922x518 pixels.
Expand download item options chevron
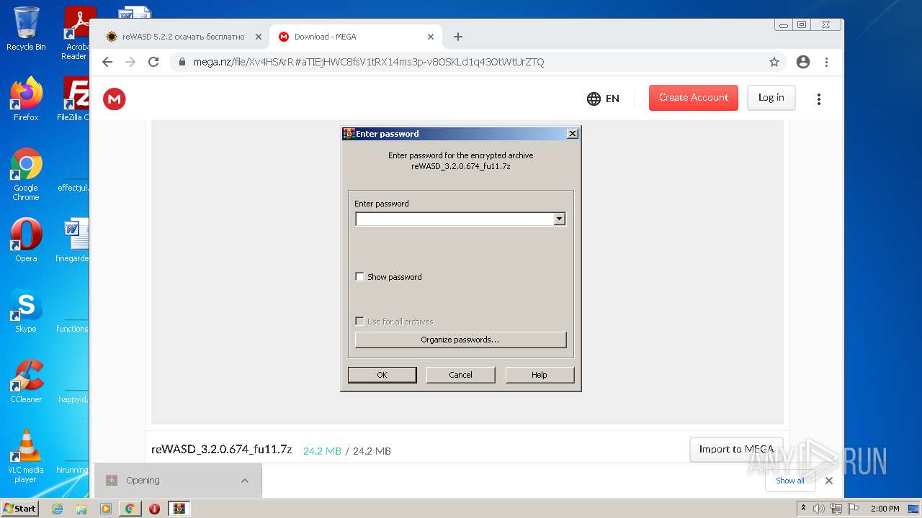[x=245, y=481]
